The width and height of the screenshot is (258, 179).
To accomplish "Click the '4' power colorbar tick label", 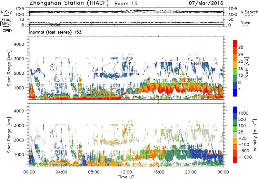I will [x=239, y=90].
